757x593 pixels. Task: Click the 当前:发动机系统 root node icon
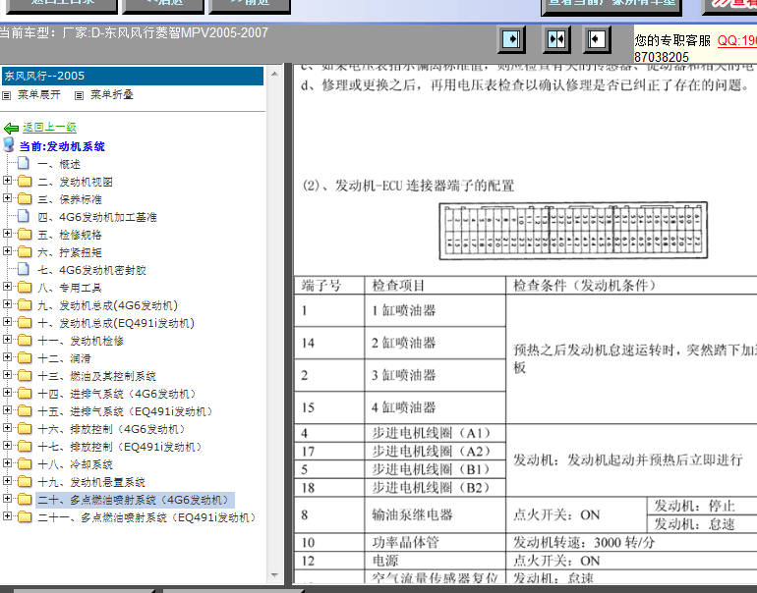click(x=10, y=145)
